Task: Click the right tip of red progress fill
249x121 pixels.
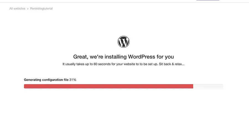Action: 192,86
